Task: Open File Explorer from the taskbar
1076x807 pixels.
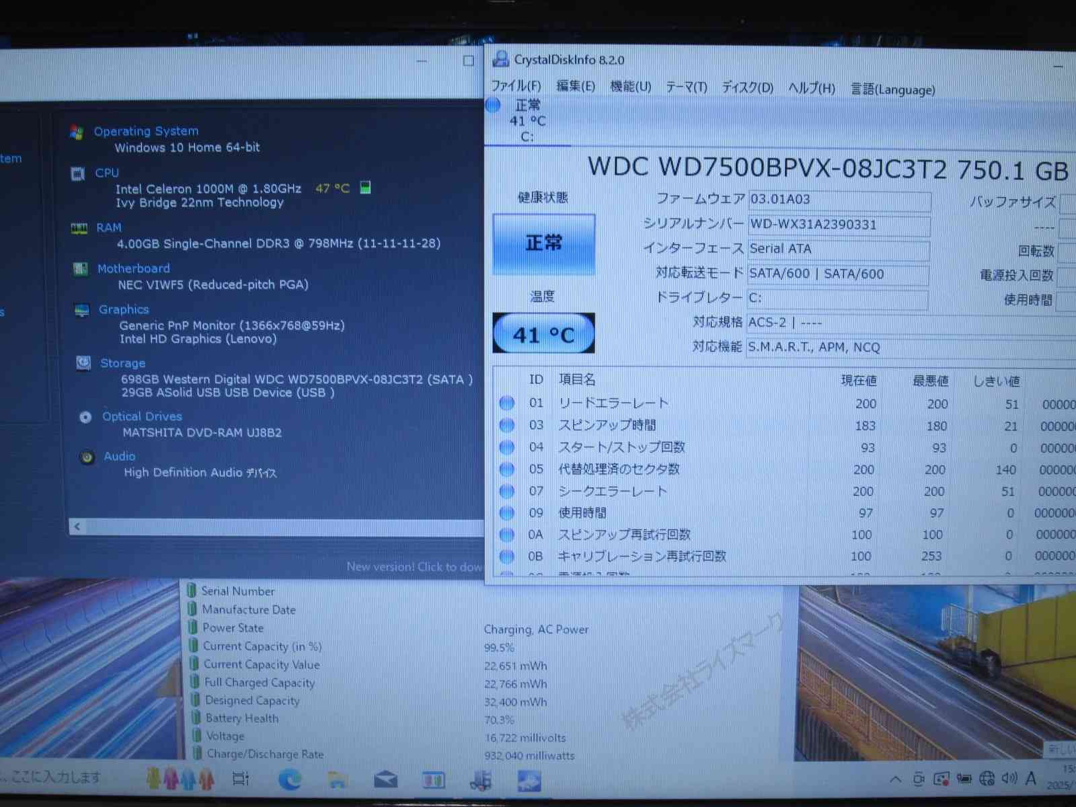Action: [338, 780]
